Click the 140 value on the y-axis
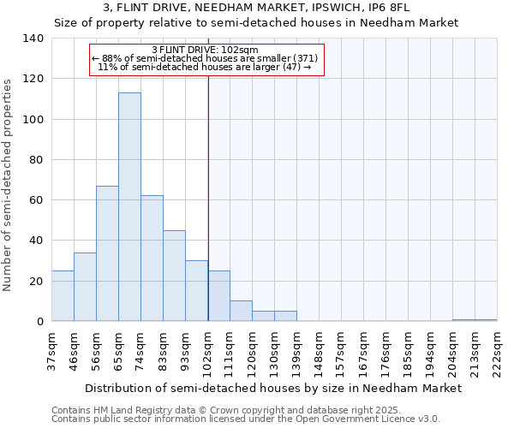Screen dimensions: 514x428 point(33,39)
